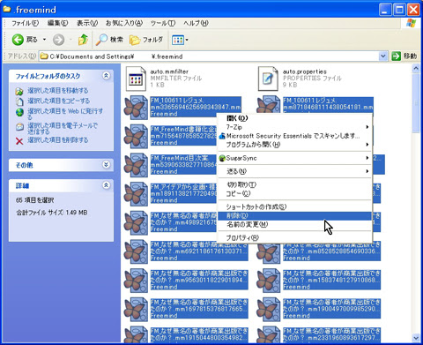Expand the その他 panel
Screen dimensions: 423x345
click(x=106, y=164)
